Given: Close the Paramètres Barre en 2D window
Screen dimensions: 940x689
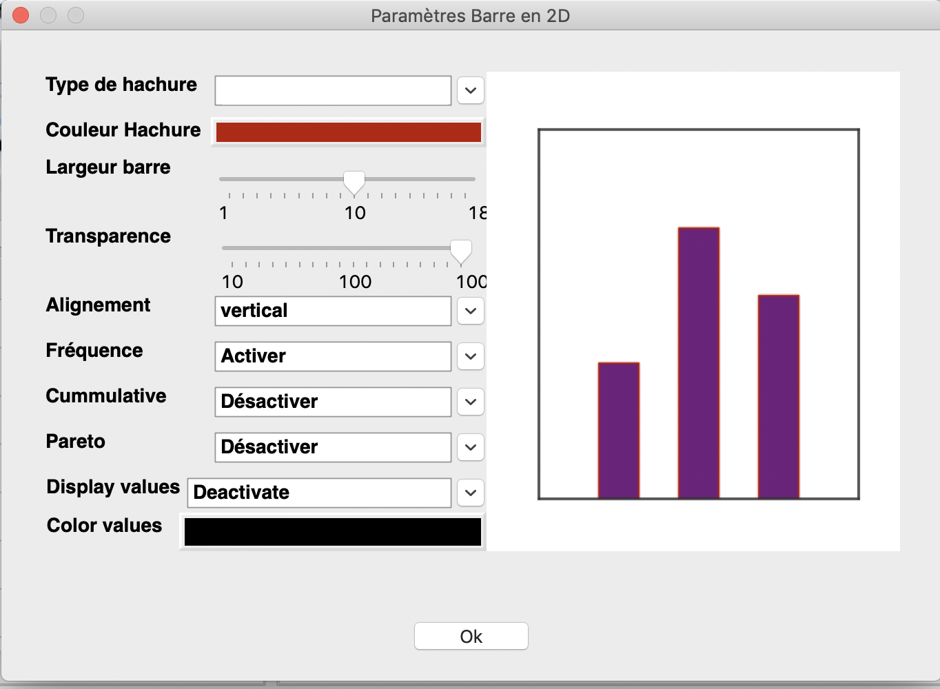Looking at the screenshot, I should 21,15.
